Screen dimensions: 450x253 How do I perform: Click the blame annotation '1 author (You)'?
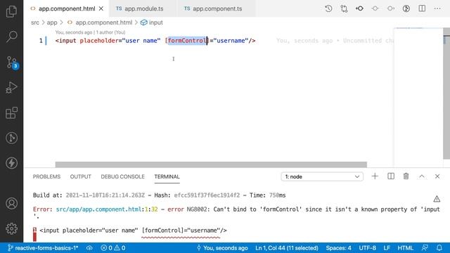tap(111, 32)
